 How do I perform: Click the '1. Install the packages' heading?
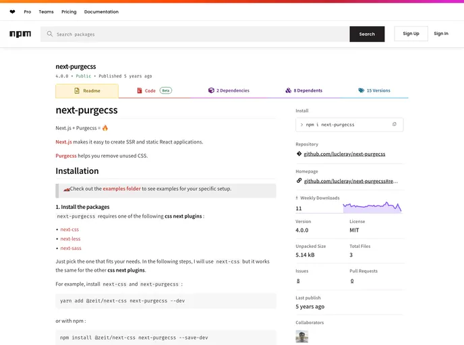82,207
